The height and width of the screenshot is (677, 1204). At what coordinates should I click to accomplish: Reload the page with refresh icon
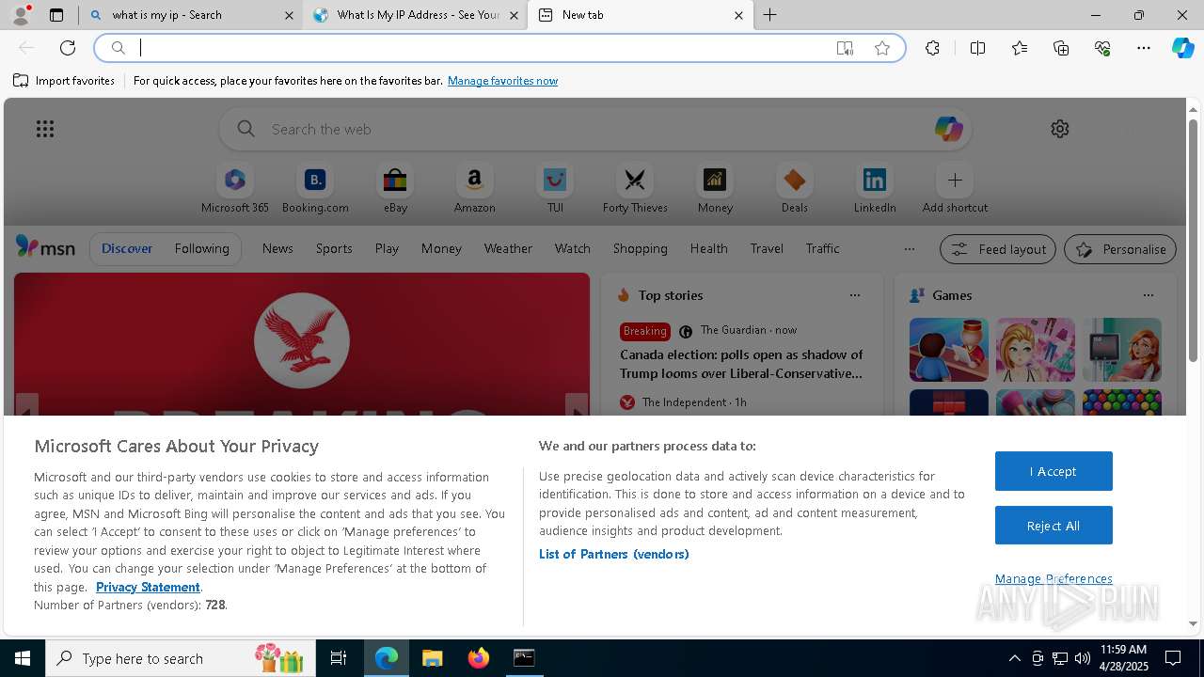[x=68, y=48]
